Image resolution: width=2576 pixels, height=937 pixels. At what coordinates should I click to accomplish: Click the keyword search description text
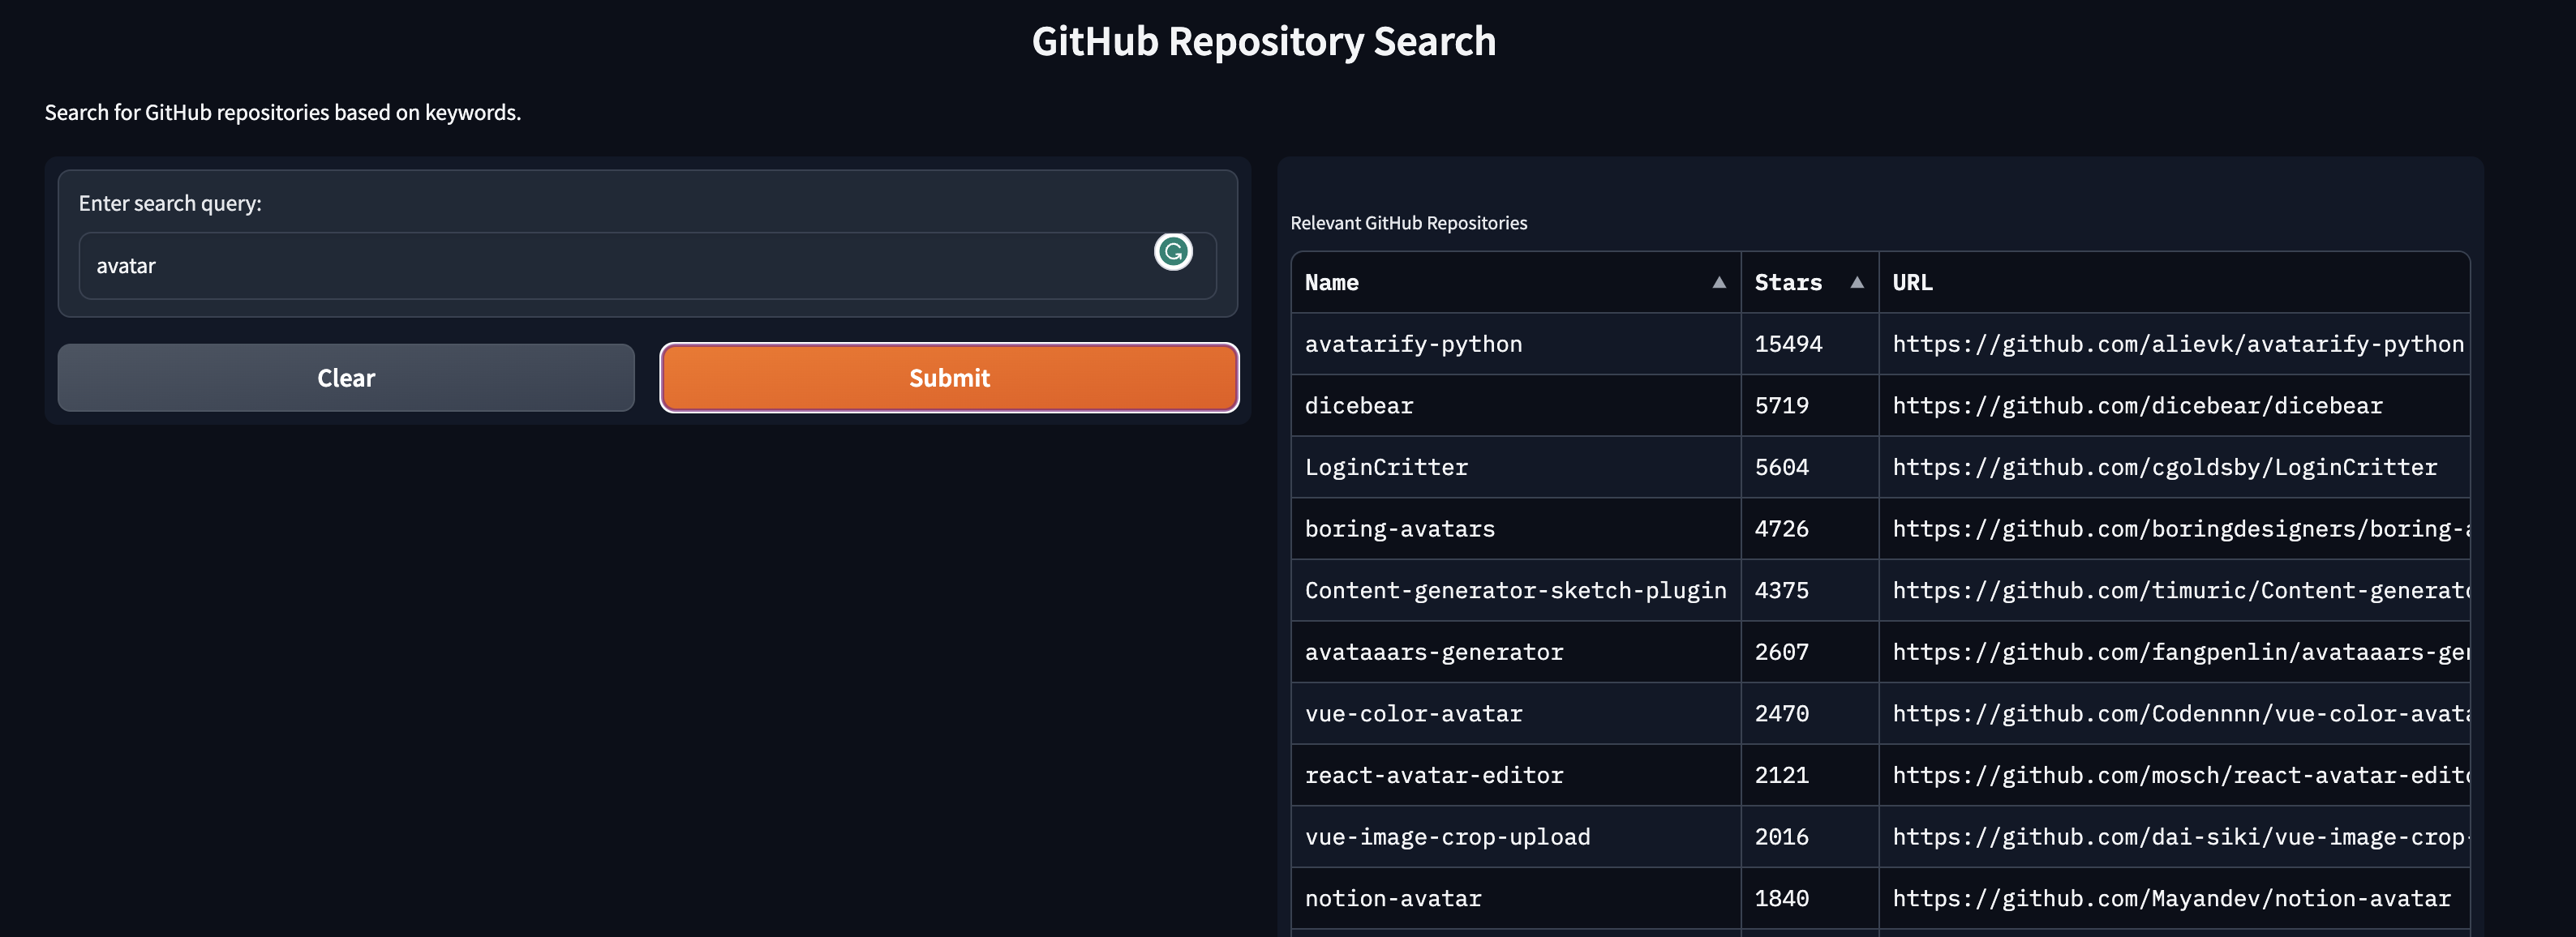coord(283,112)
